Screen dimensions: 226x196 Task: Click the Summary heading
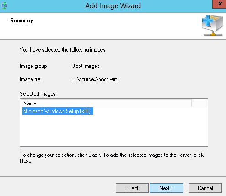(21, 21)
